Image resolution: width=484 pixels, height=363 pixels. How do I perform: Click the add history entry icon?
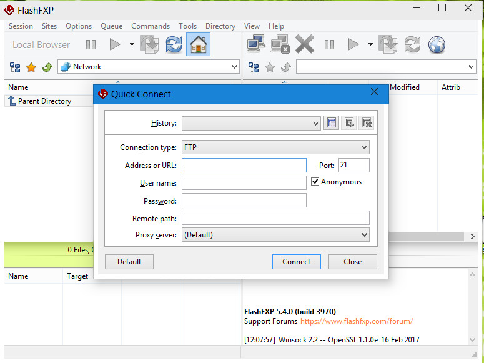pos(349,122)
